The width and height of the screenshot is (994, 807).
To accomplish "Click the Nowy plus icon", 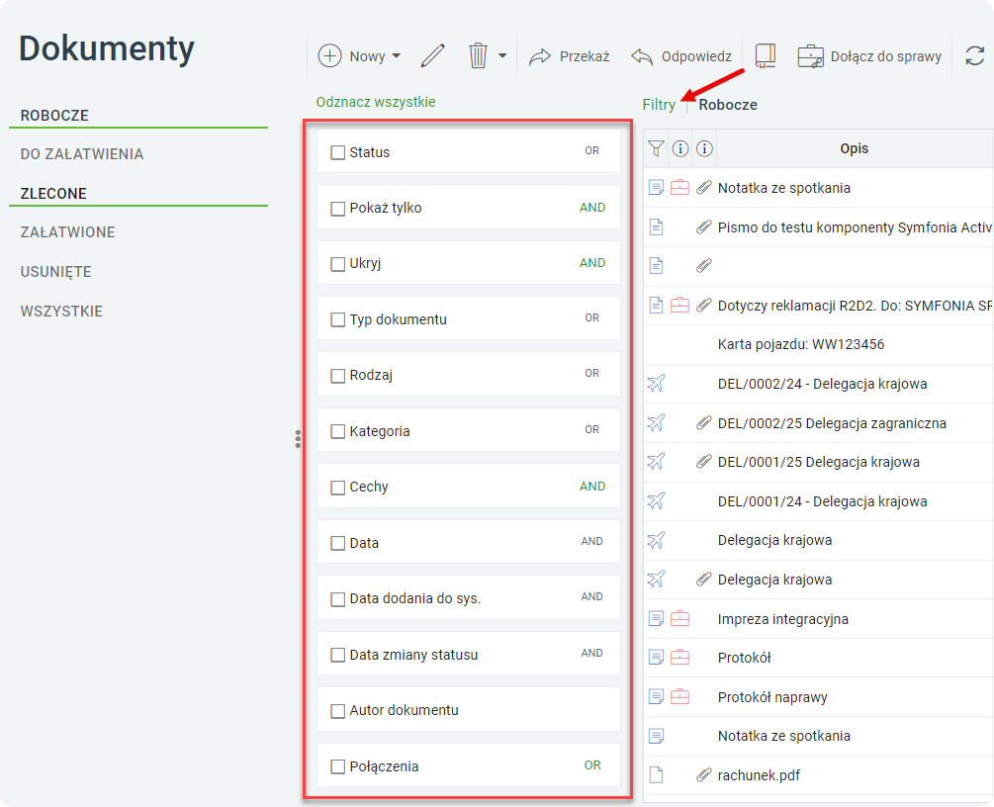I will pos(329,55).
